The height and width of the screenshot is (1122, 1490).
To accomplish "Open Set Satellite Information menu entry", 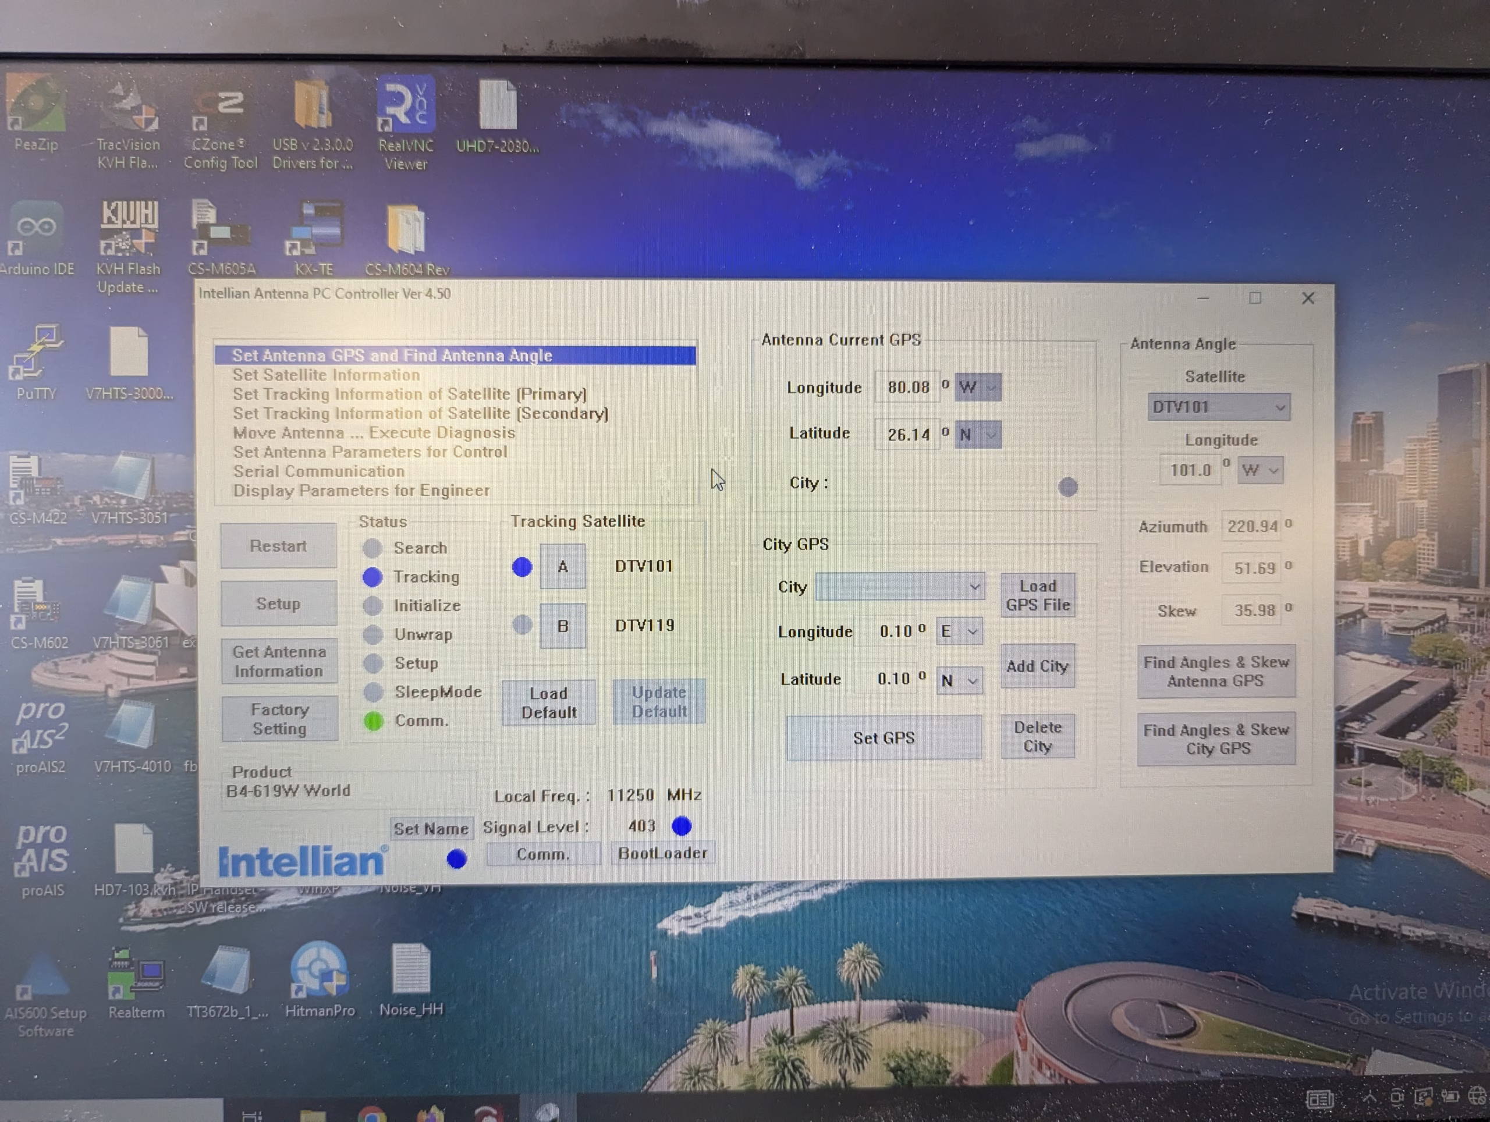I will coord(326,375).
